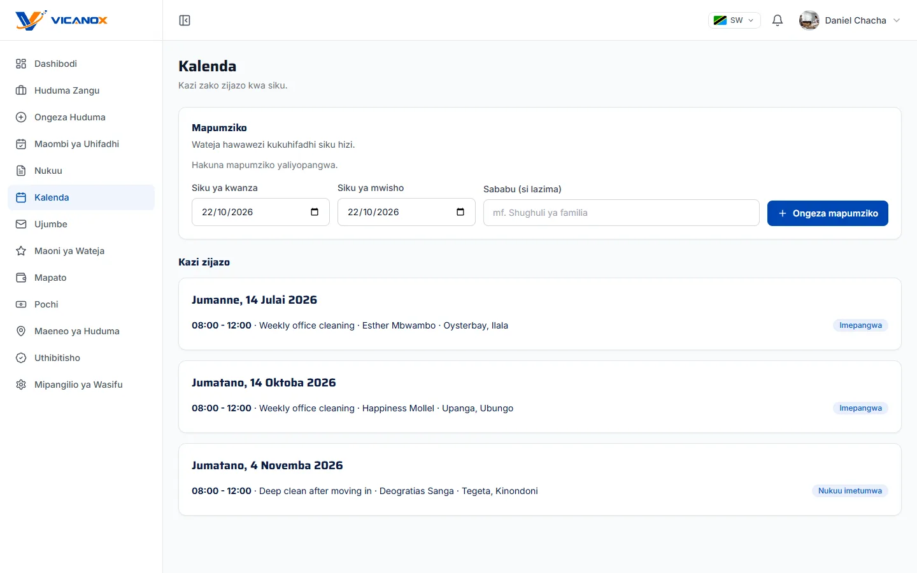Click the Huduma Zangu briefcase icon
Screen dimensions: 917x573
tap(21, 90)
